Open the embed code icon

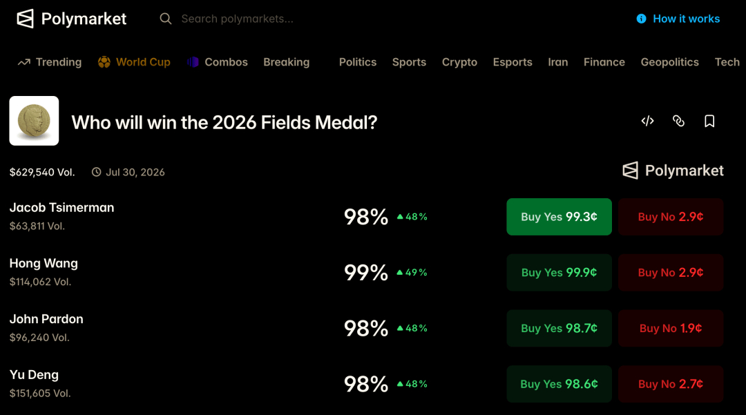pos(647,122)
